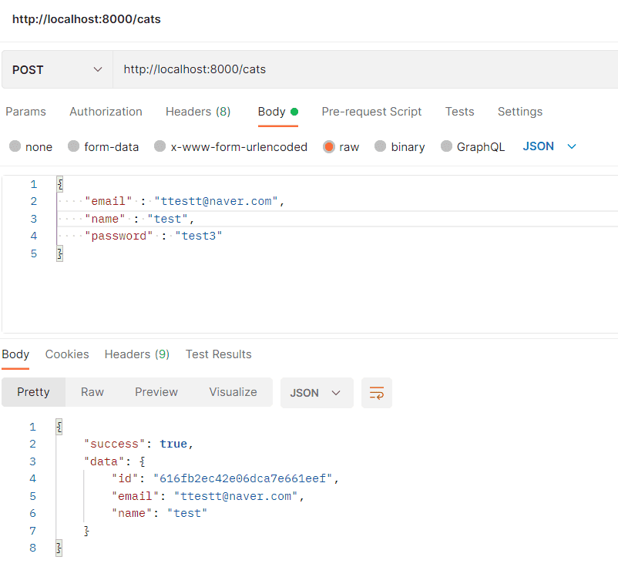Open the Authorization tab

click(x=106, y=112)
